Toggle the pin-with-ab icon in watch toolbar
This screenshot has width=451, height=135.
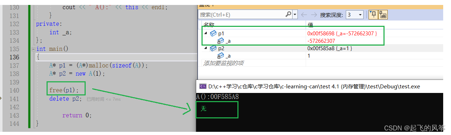tap(383, 14)
